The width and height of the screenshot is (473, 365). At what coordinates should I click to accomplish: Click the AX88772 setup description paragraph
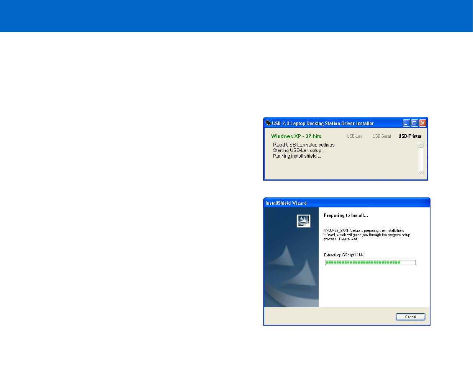(367, 235)
